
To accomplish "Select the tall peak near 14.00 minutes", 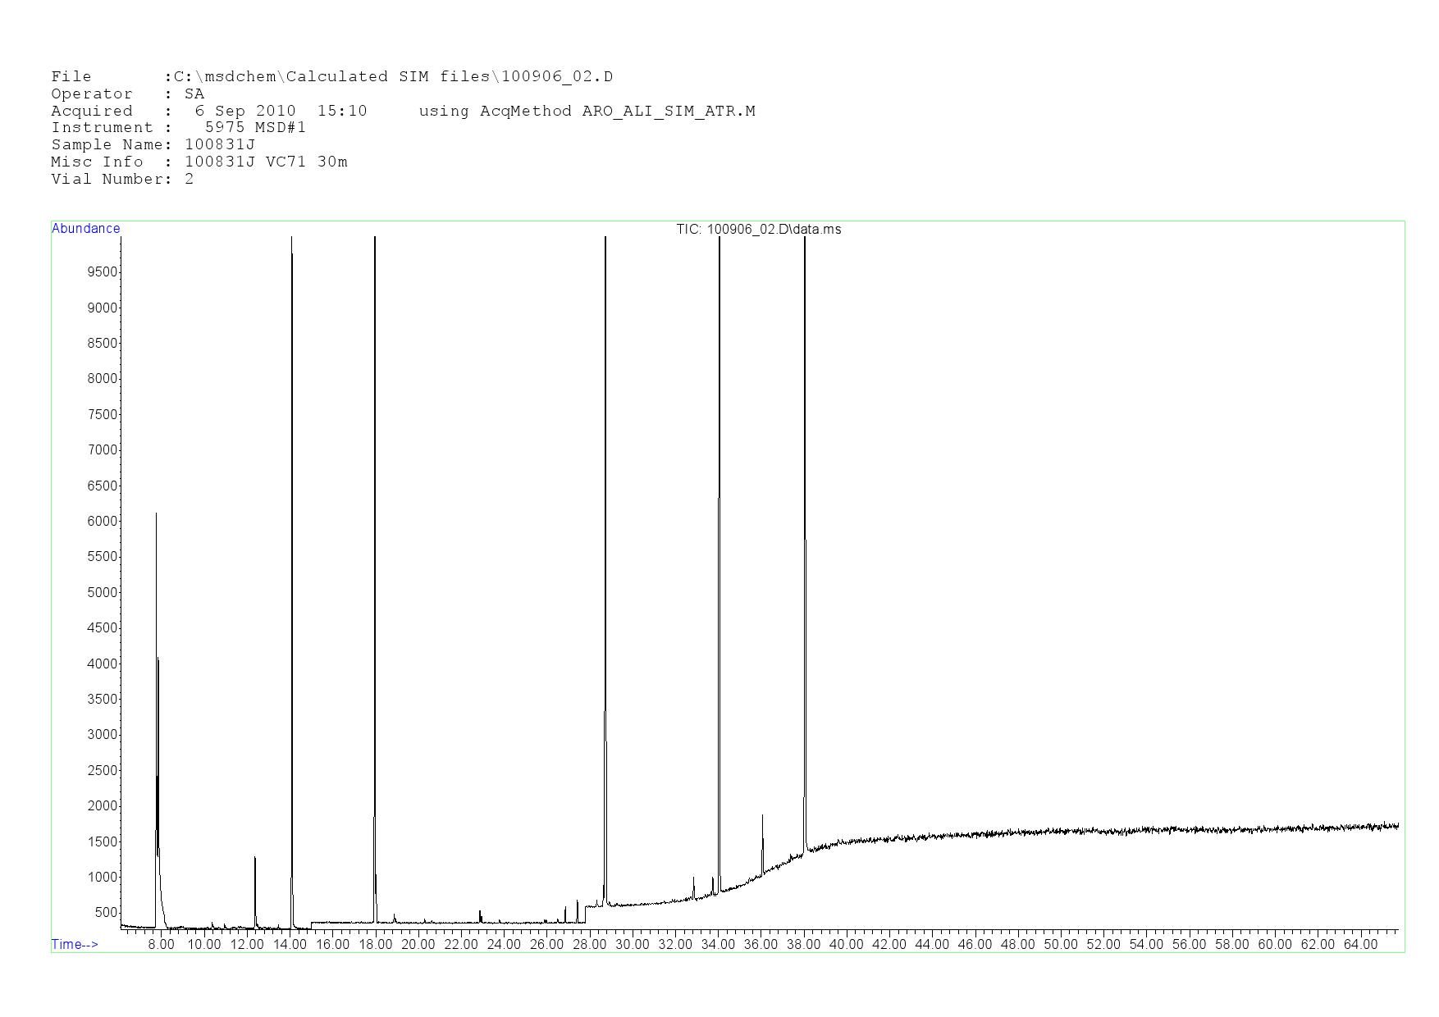I will [x=291, y=239].
